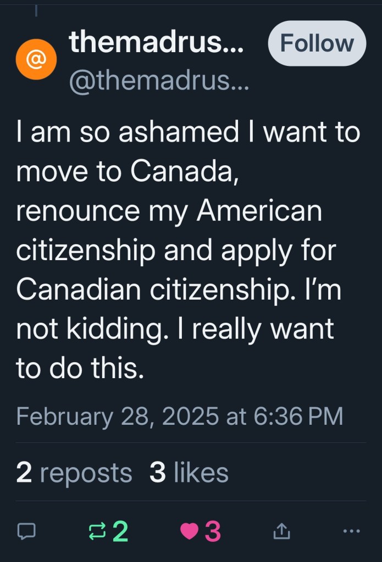View the list of 3 likes

[x=189, y=473]
